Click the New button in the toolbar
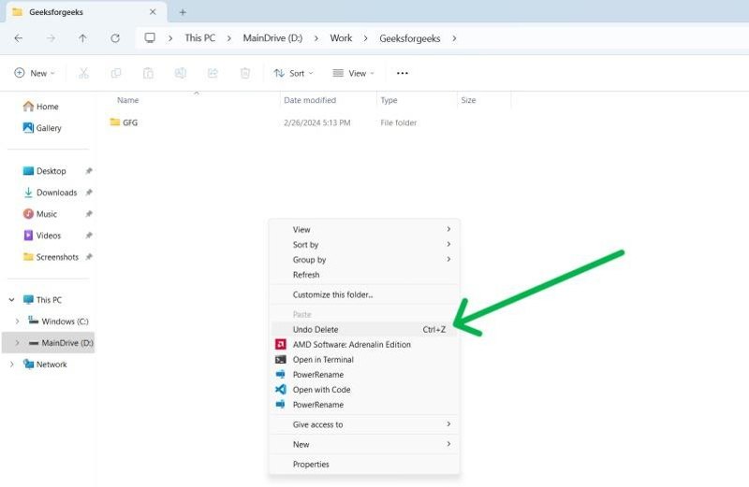 [34, 73]
